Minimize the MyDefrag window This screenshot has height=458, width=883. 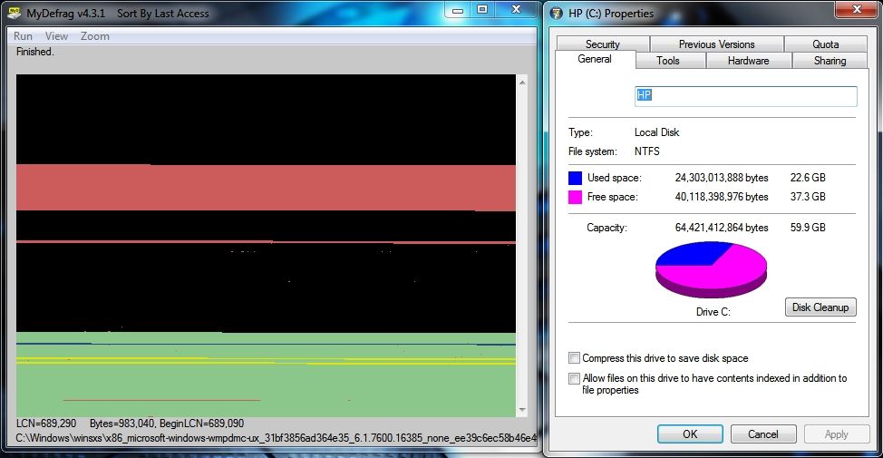point(458,10)
